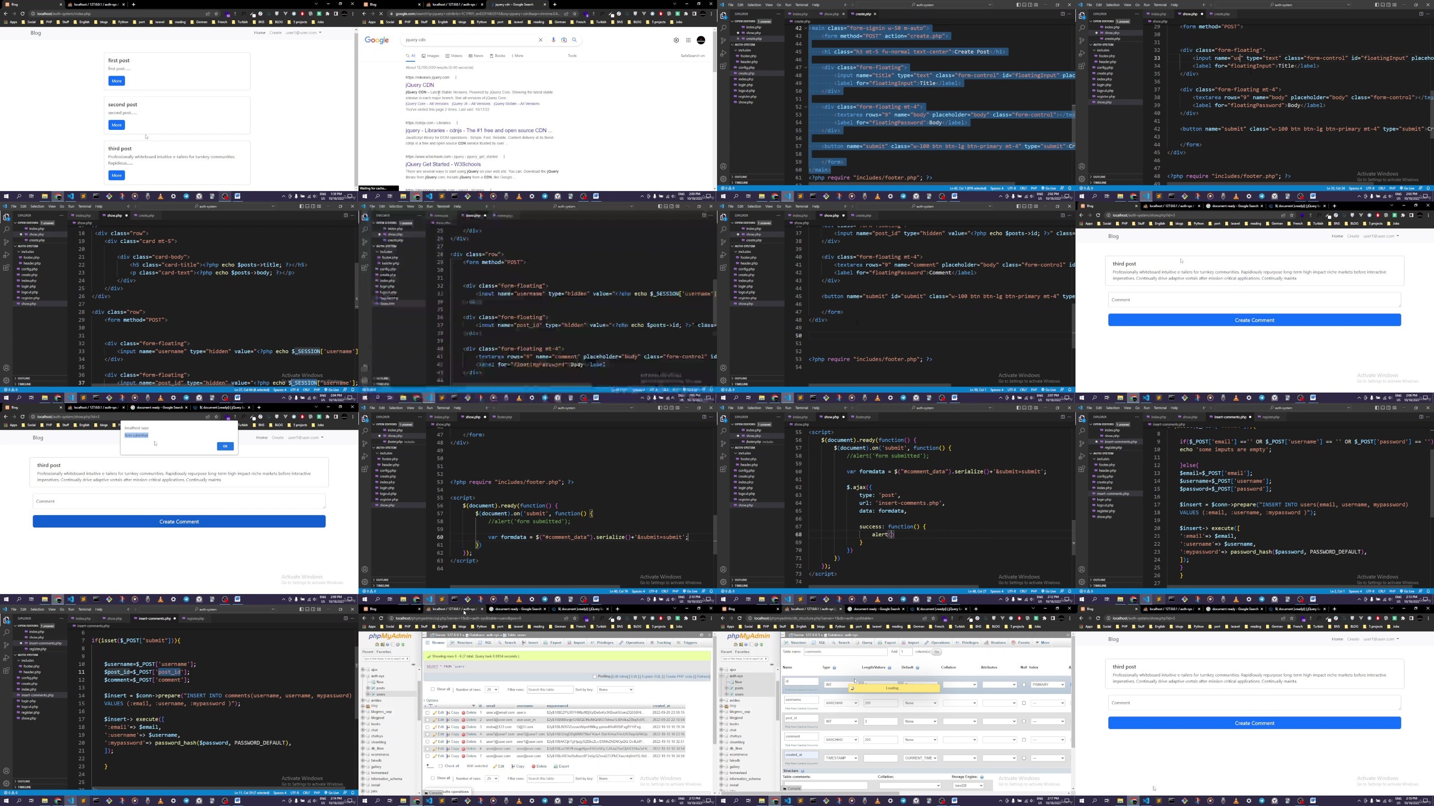Click OK on the "localhost says" alert
This screenshot has width=1434, height=806.
(x=225, y=446)
